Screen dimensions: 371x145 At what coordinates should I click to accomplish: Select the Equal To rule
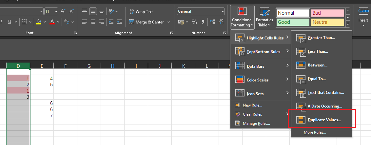pos(322,79)
